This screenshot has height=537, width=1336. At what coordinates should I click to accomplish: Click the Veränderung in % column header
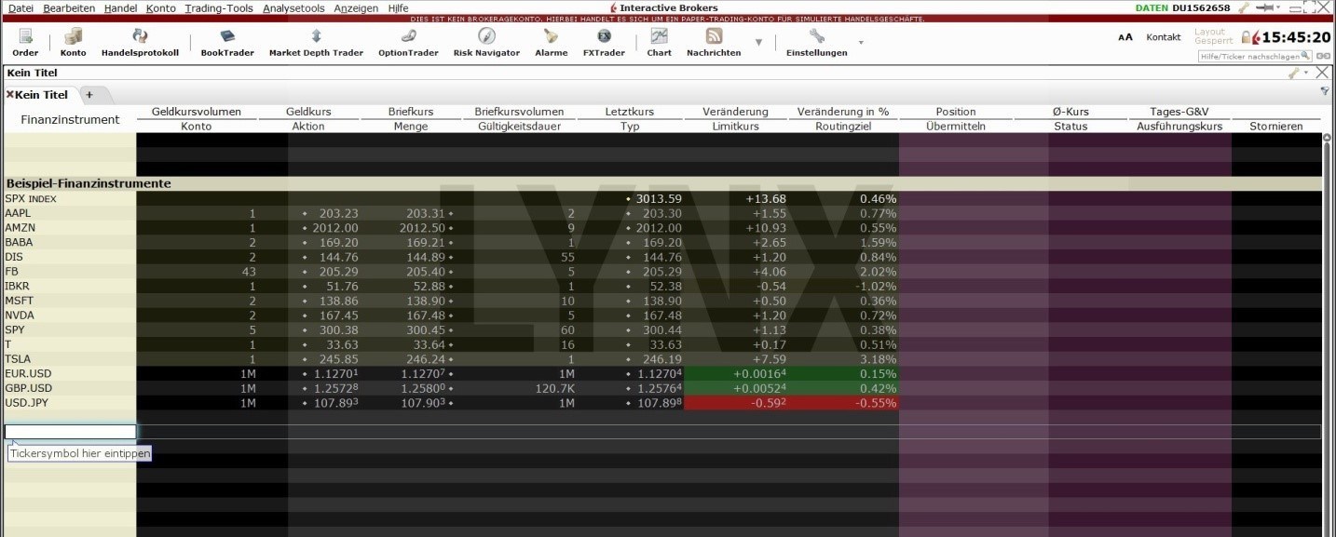pyautogui.click(x=843, y=112)
